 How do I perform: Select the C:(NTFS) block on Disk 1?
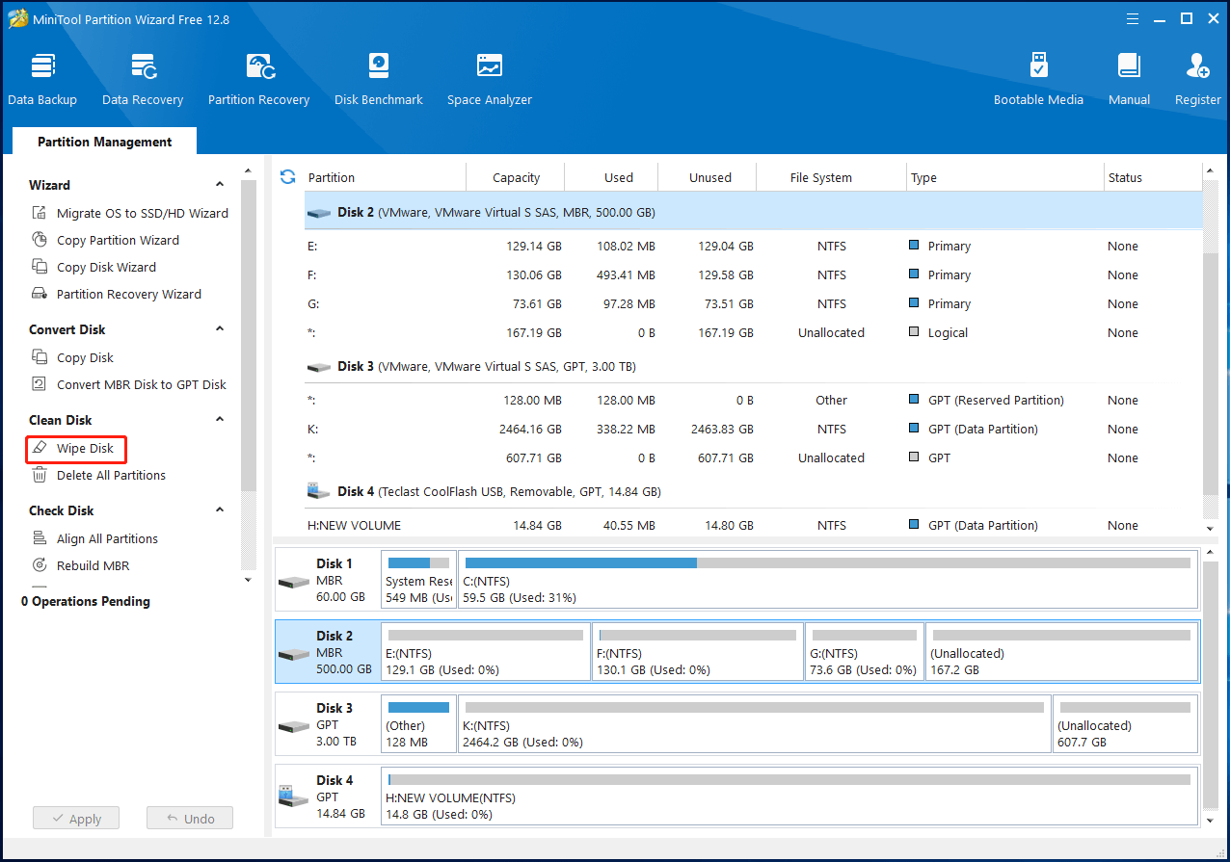(x=828, y=580)
